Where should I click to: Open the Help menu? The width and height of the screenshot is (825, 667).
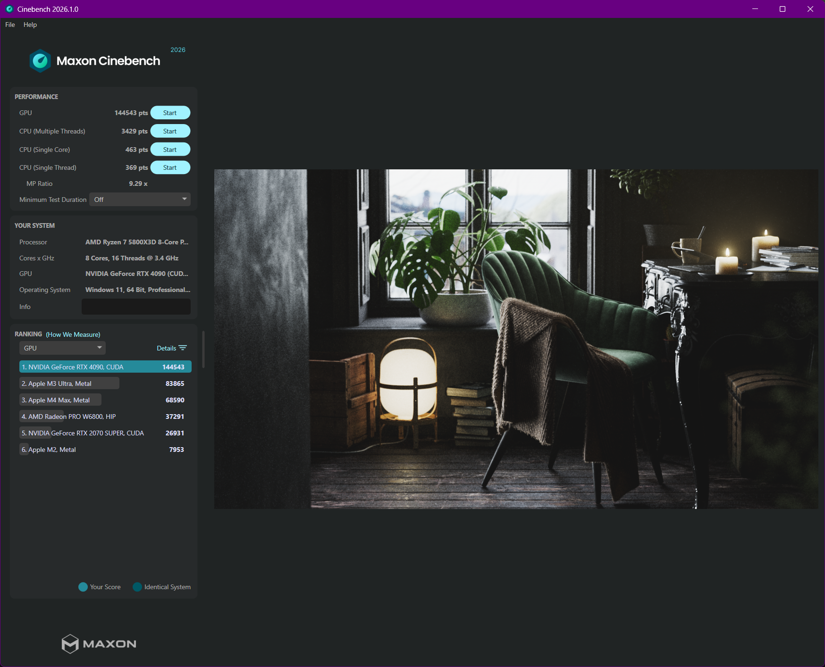(30, 25)
